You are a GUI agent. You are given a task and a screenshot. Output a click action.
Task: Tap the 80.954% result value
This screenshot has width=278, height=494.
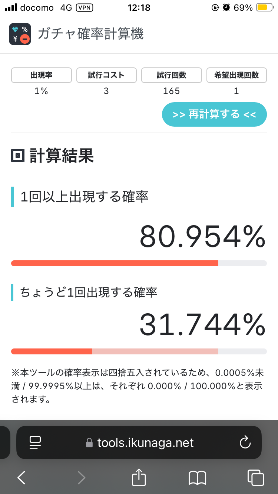click(202, 237)
